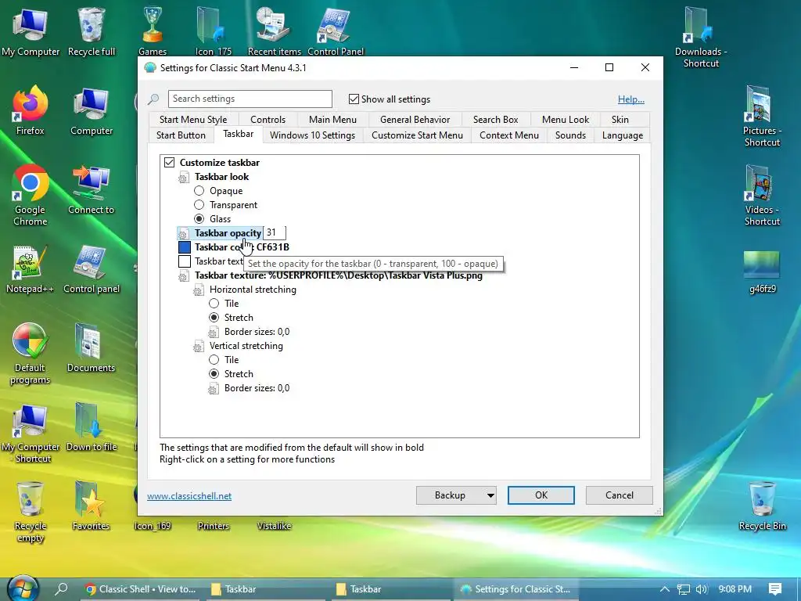Viewport: 801px width, 601px height.
Task: Click the network tray icon
Action: (x=684, y=589)
